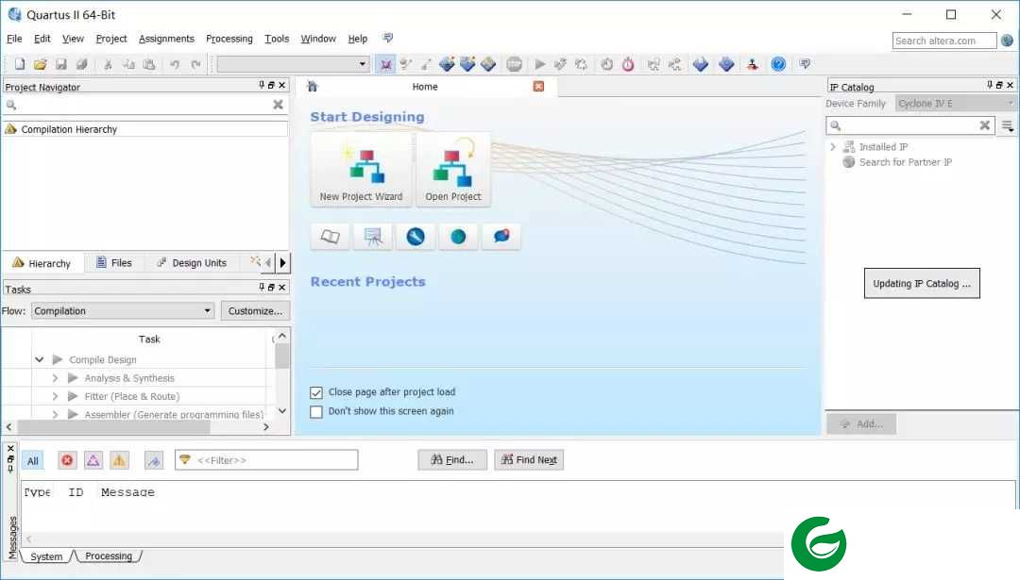Click the Paste clipboard toolbar icon

coord(149,64)
